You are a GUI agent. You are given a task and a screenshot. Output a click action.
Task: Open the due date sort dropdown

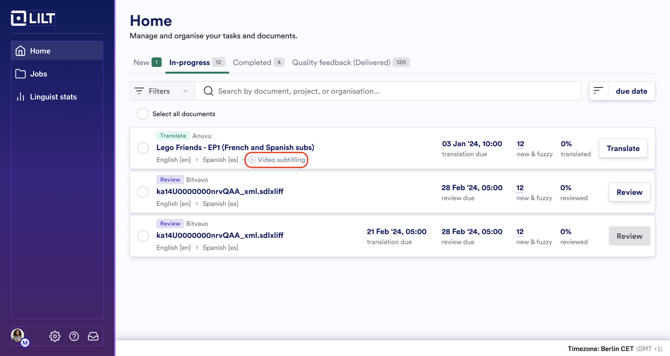631,91
